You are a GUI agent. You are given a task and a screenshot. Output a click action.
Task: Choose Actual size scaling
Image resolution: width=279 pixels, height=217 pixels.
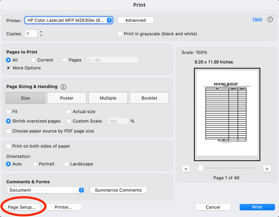tap(69, 111)
